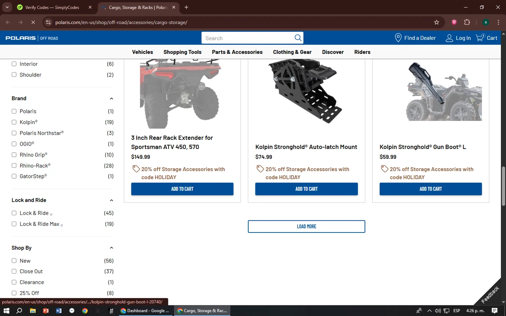Screen dimensions: 506x316
Task: Open Windows Start menu
Action: (x=6, y=311)
